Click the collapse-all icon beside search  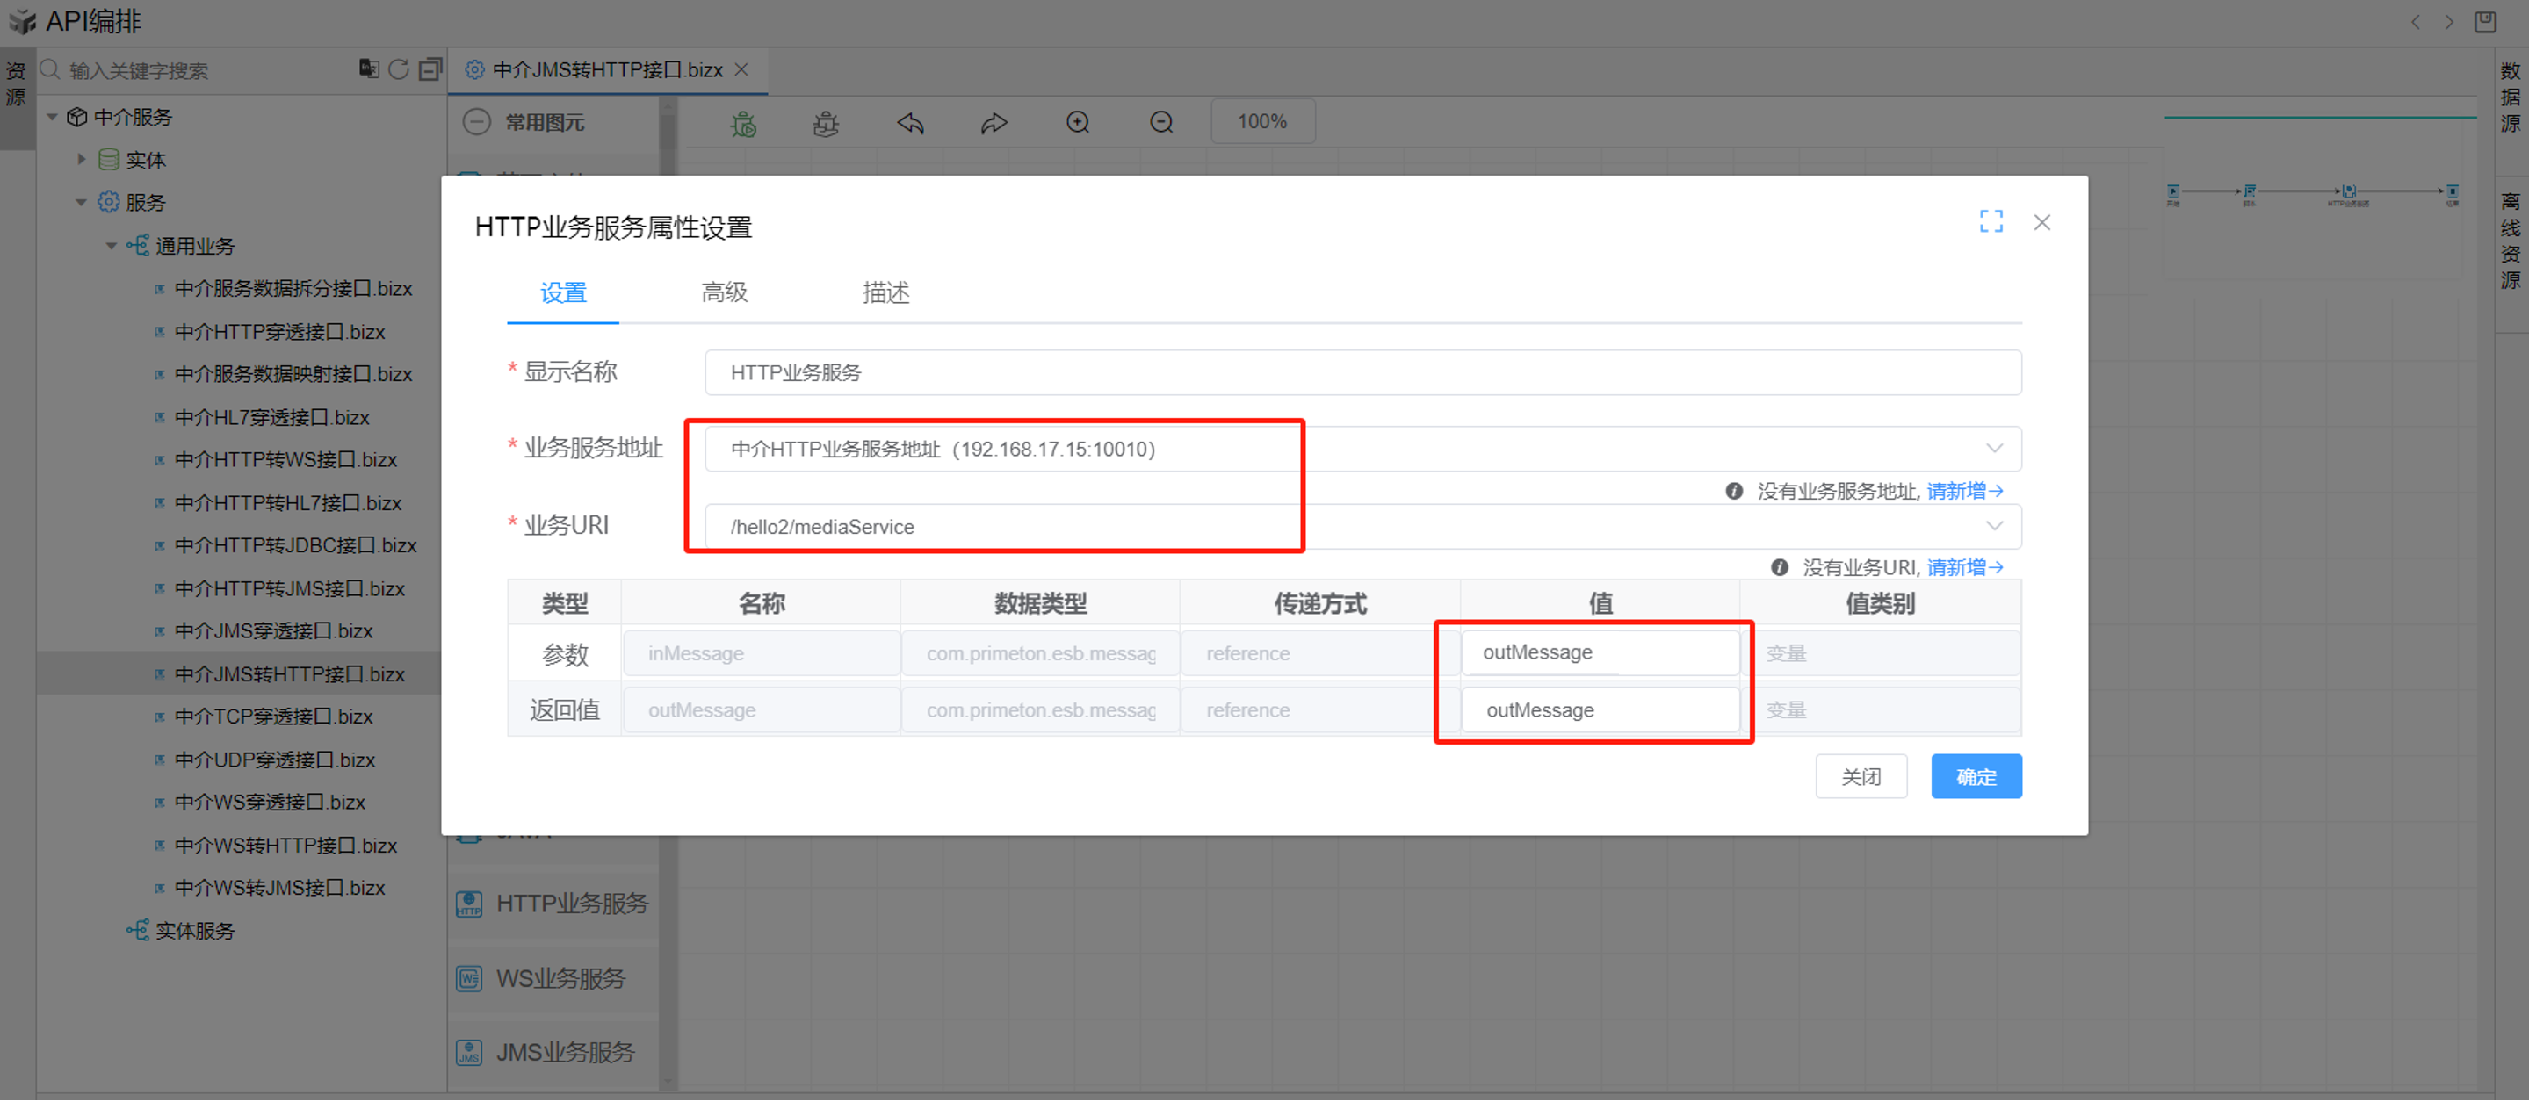coord(430,69)
